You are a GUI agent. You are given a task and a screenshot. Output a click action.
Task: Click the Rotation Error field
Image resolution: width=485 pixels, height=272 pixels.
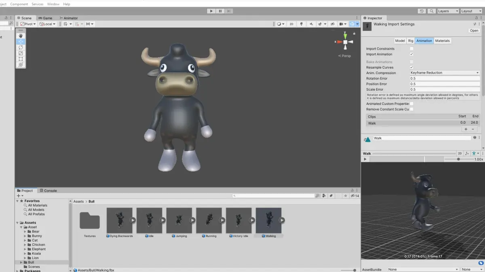(x=445, y=79)
